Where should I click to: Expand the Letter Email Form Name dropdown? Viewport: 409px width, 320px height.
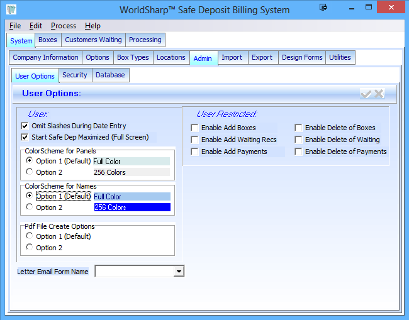pyautogui.click(x=179, y=271)
